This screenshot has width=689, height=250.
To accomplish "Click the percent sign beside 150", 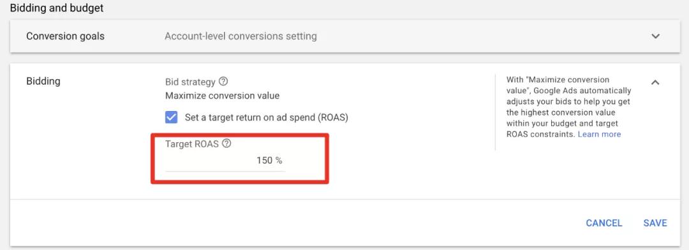I will coord(279,161).
